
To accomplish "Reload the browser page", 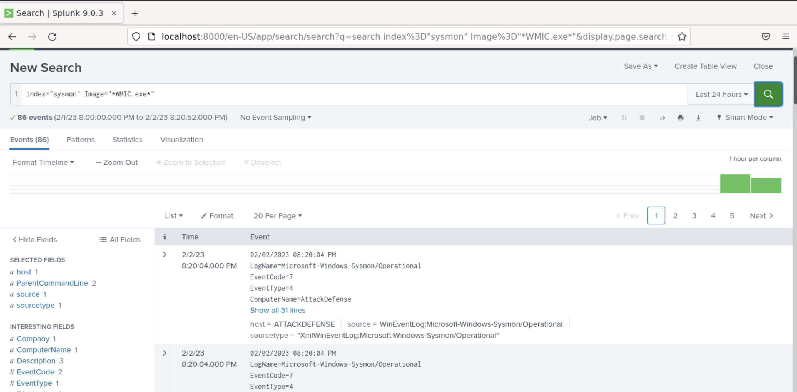I will pyautogui.click(x=52, y=37).
